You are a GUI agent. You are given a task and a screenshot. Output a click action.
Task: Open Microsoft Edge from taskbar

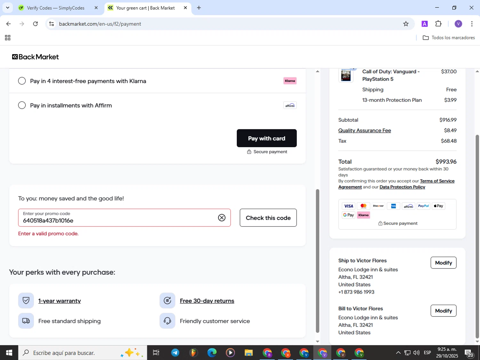[212, 353]
